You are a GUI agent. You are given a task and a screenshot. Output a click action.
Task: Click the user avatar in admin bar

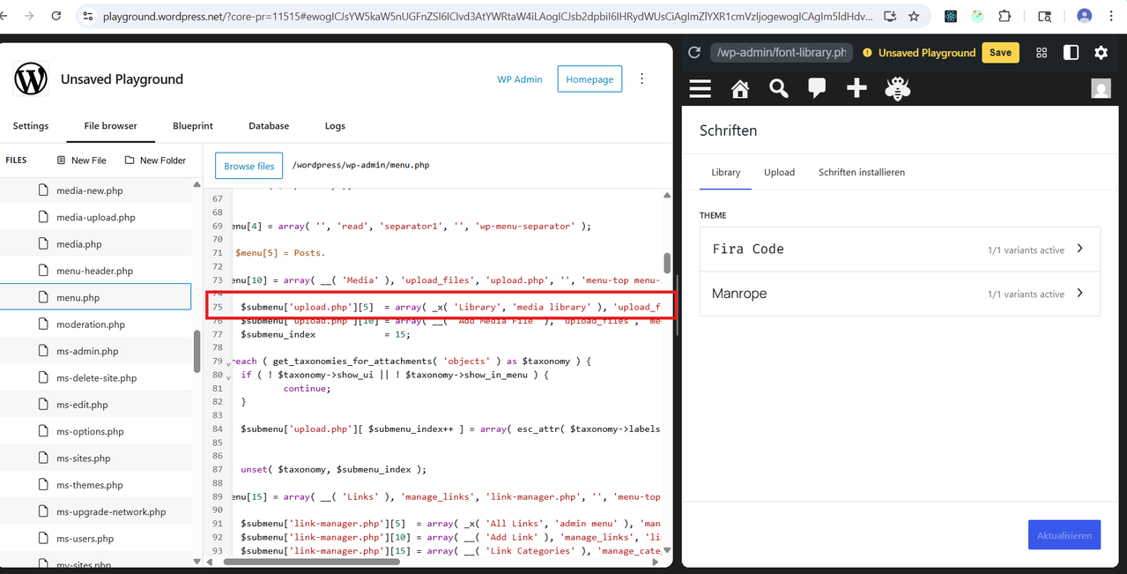1101,88
